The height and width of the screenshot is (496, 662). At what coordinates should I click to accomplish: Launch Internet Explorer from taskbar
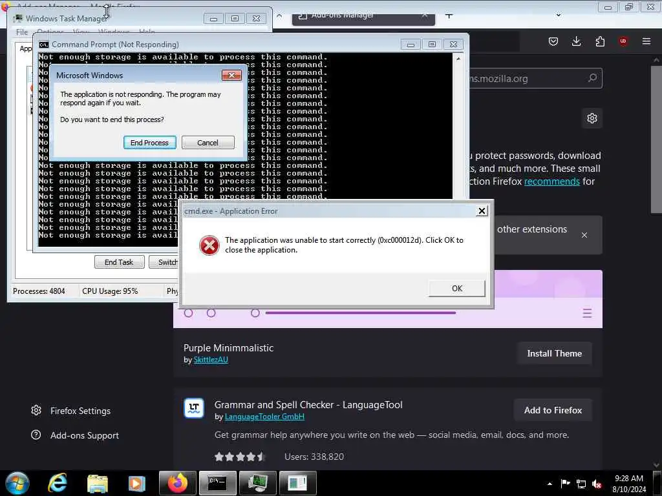57,483
